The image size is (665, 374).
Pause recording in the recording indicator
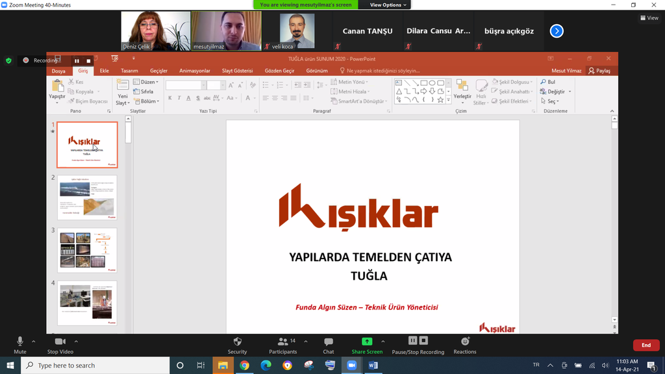click(77, 61)
